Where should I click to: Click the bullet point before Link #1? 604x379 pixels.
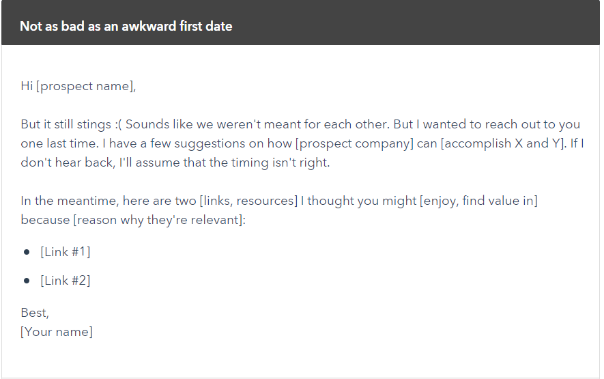[27, 252]
